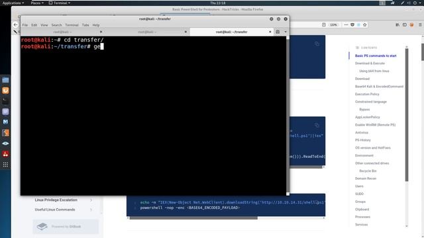
Task: Open Firefox reader view icon
Action: pos(324,25)
